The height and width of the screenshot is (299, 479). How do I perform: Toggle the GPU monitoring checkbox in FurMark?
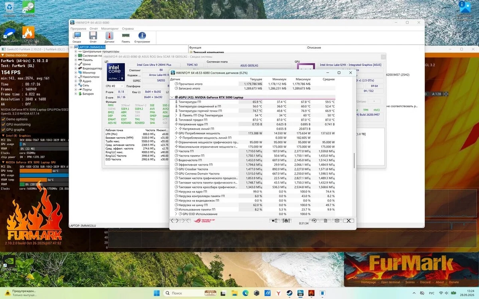4,124
